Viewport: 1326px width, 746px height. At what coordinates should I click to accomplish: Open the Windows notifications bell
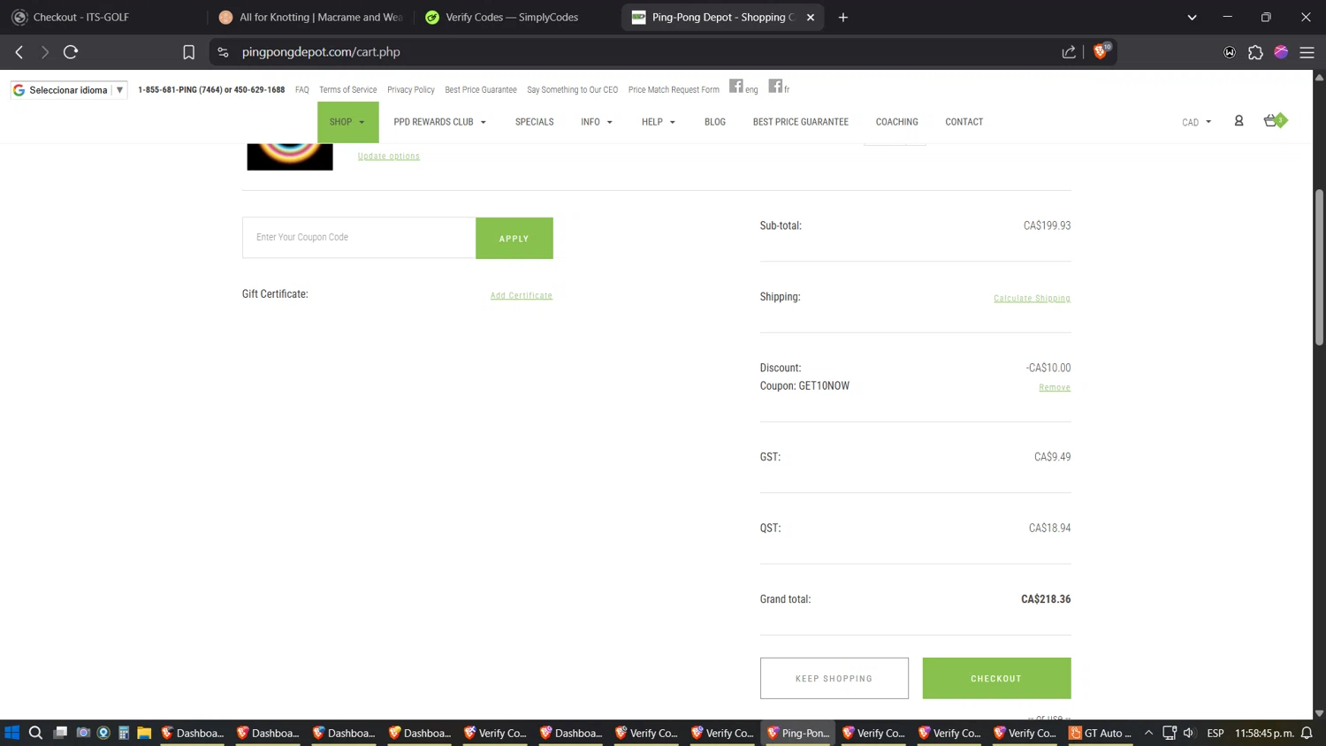1307,733
